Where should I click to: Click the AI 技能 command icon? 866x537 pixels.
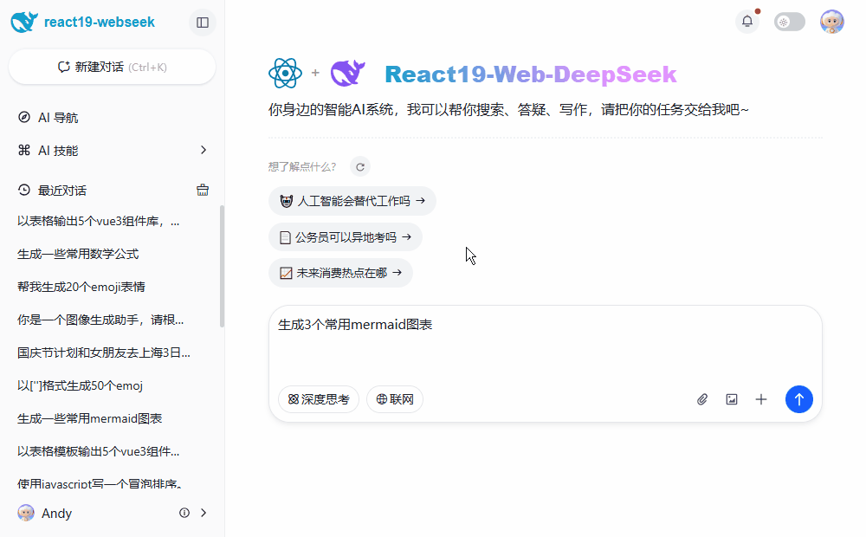click(24, 150)
